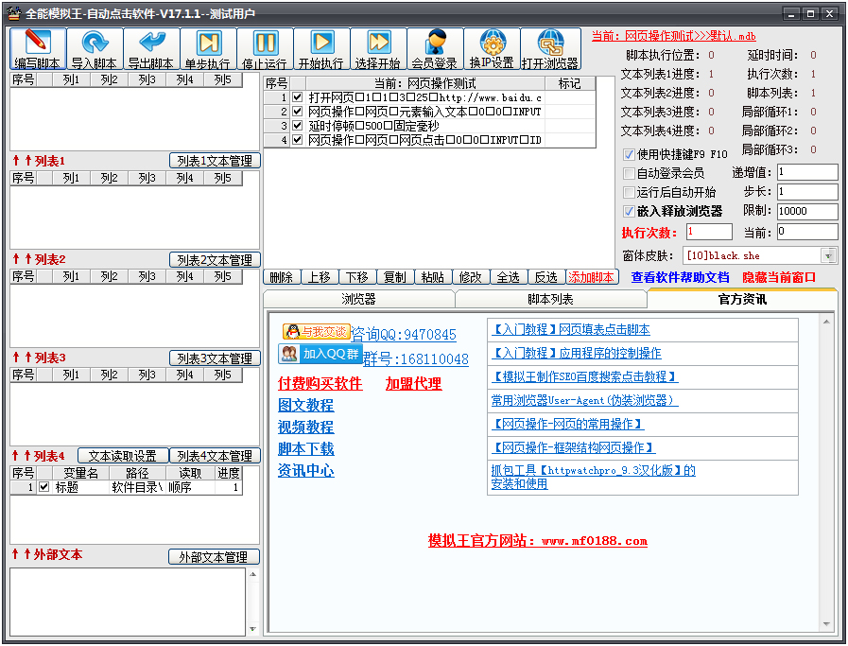Click 下移 move down button
The image size is (848, 646).
coord(357,277)
